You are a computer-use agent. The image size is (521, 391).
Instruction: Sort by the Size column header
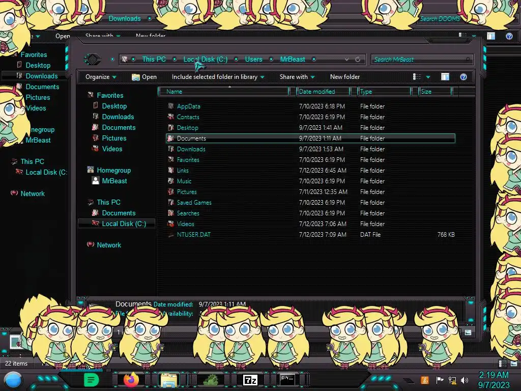coord(435,92)
